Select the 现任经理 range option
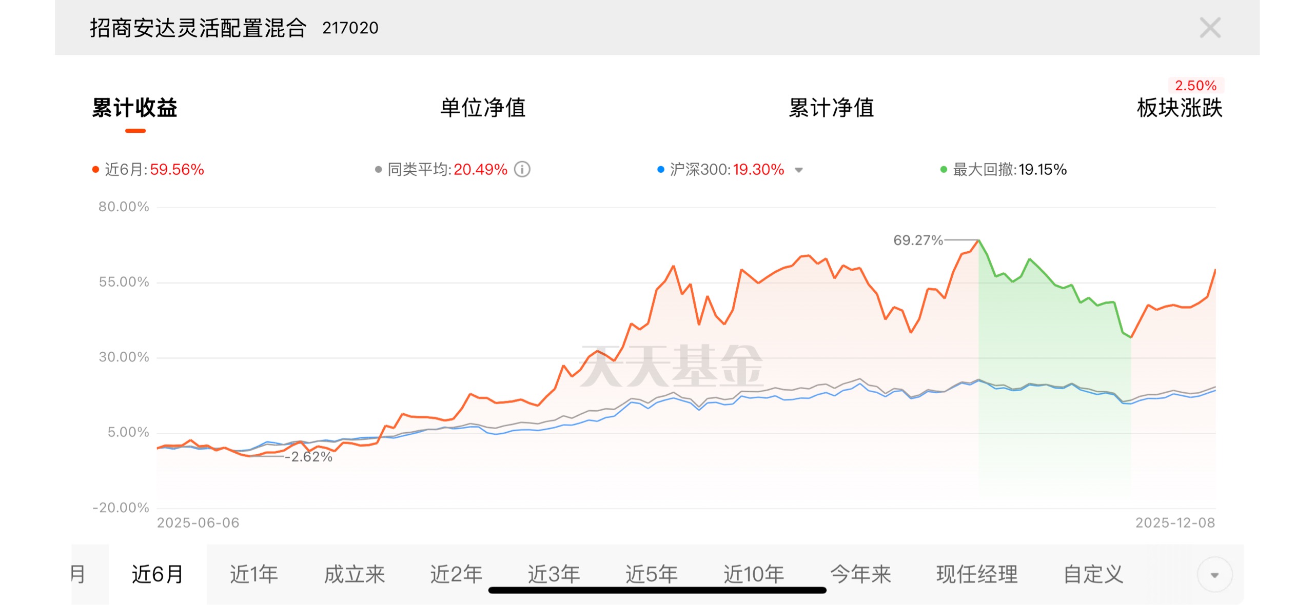The width and height of the screenshot is (1315, 605). 976,574
